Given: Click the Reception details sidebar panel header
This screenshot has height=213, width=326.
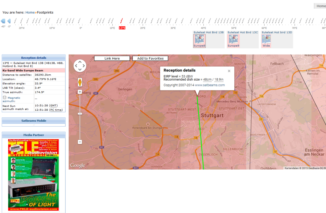Looking at the screenshot, I should [34, 58].
